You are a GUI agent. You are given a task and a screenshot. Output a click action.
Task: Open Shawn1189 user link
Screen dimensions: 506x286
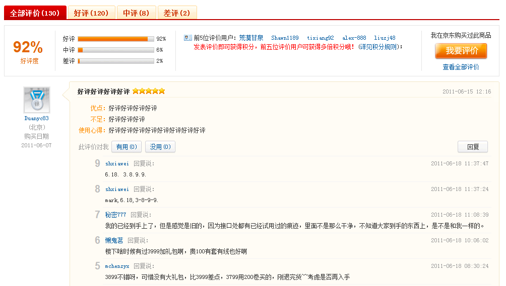285,38
